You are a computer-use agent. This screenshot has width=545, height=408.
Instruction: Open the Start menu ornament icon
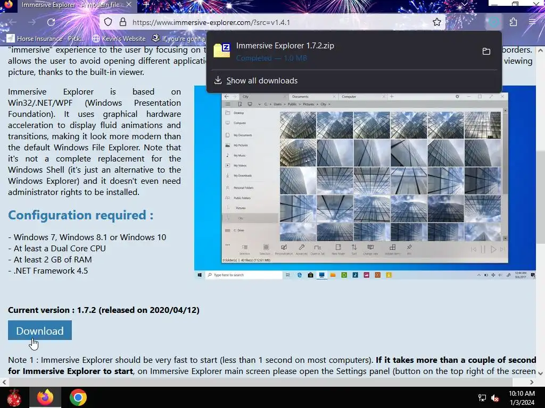point(14,397)
